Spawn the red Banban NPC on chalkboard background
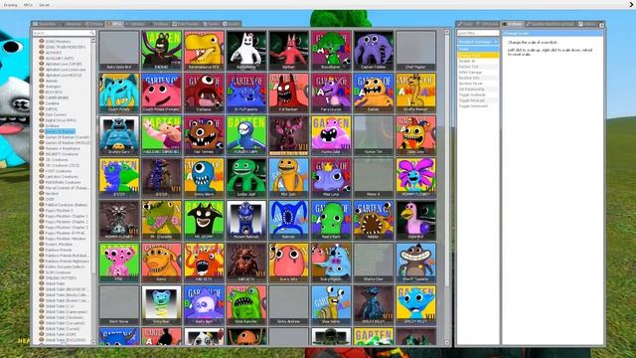This screenshot has height=358, width=636. pyautogui.click(x=288, y=51)
